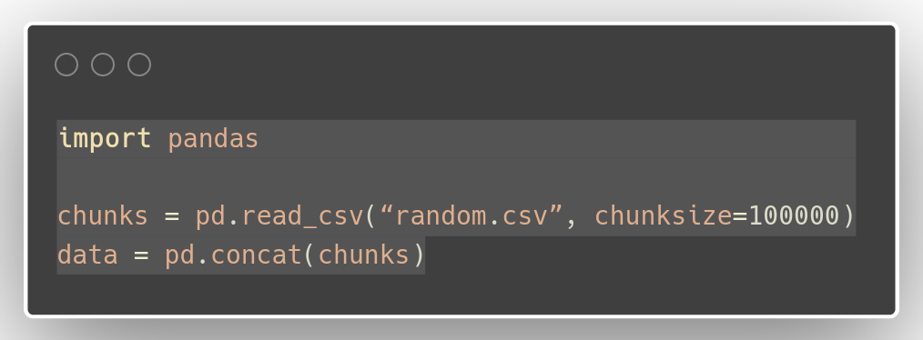This screenshot has width=923, height=340.
Task: Place cursor on the import keyword
Action: click(x=105, y=139)
